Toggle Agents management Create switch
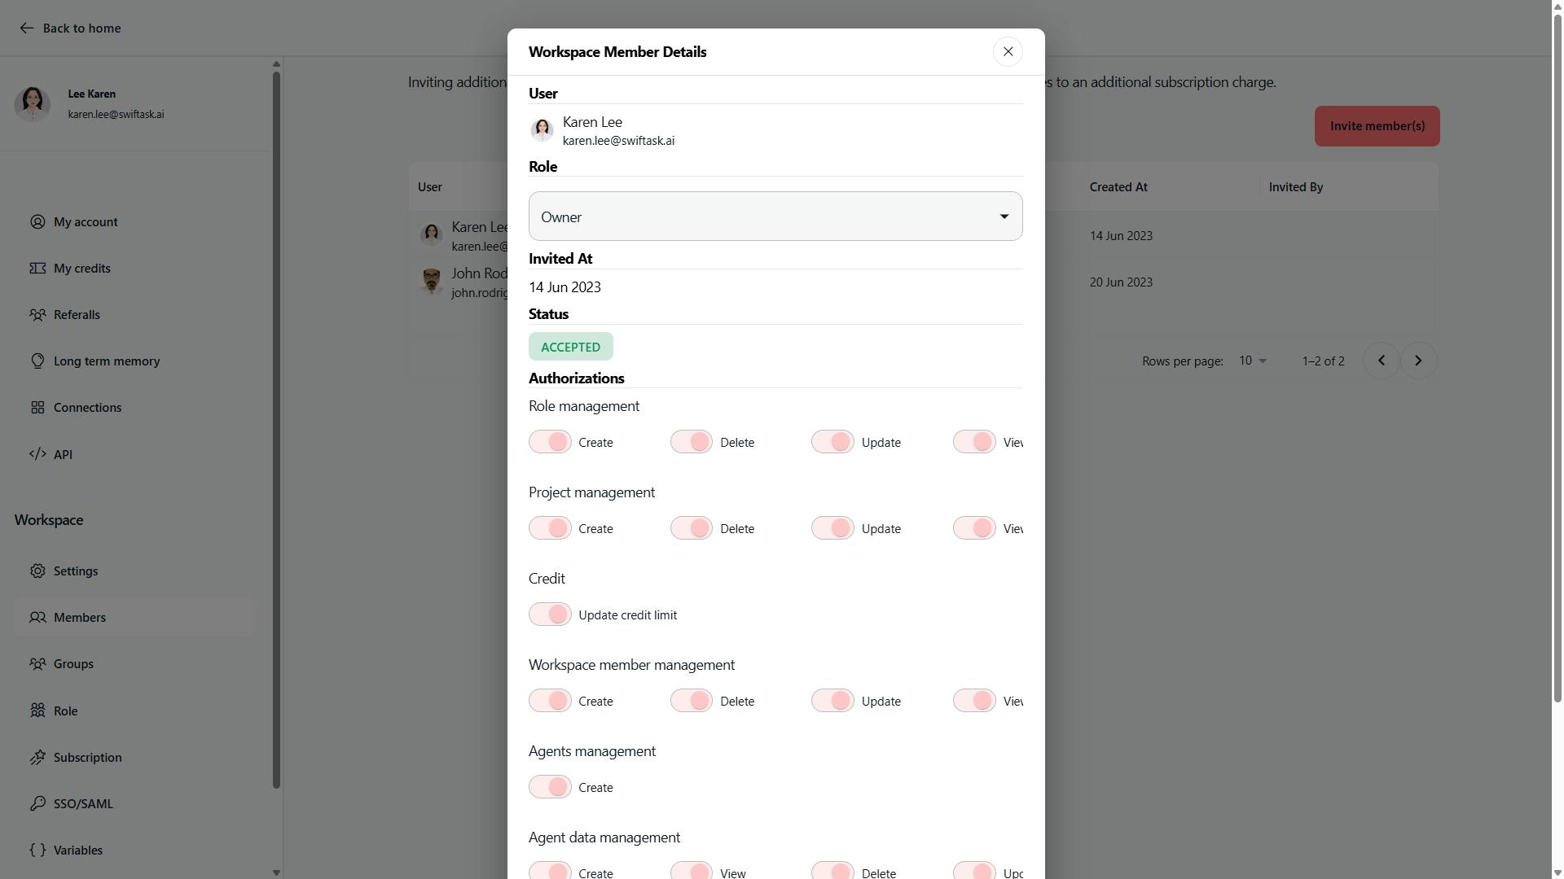Viewport: 1564px width, 879px height. pos(551,787)
